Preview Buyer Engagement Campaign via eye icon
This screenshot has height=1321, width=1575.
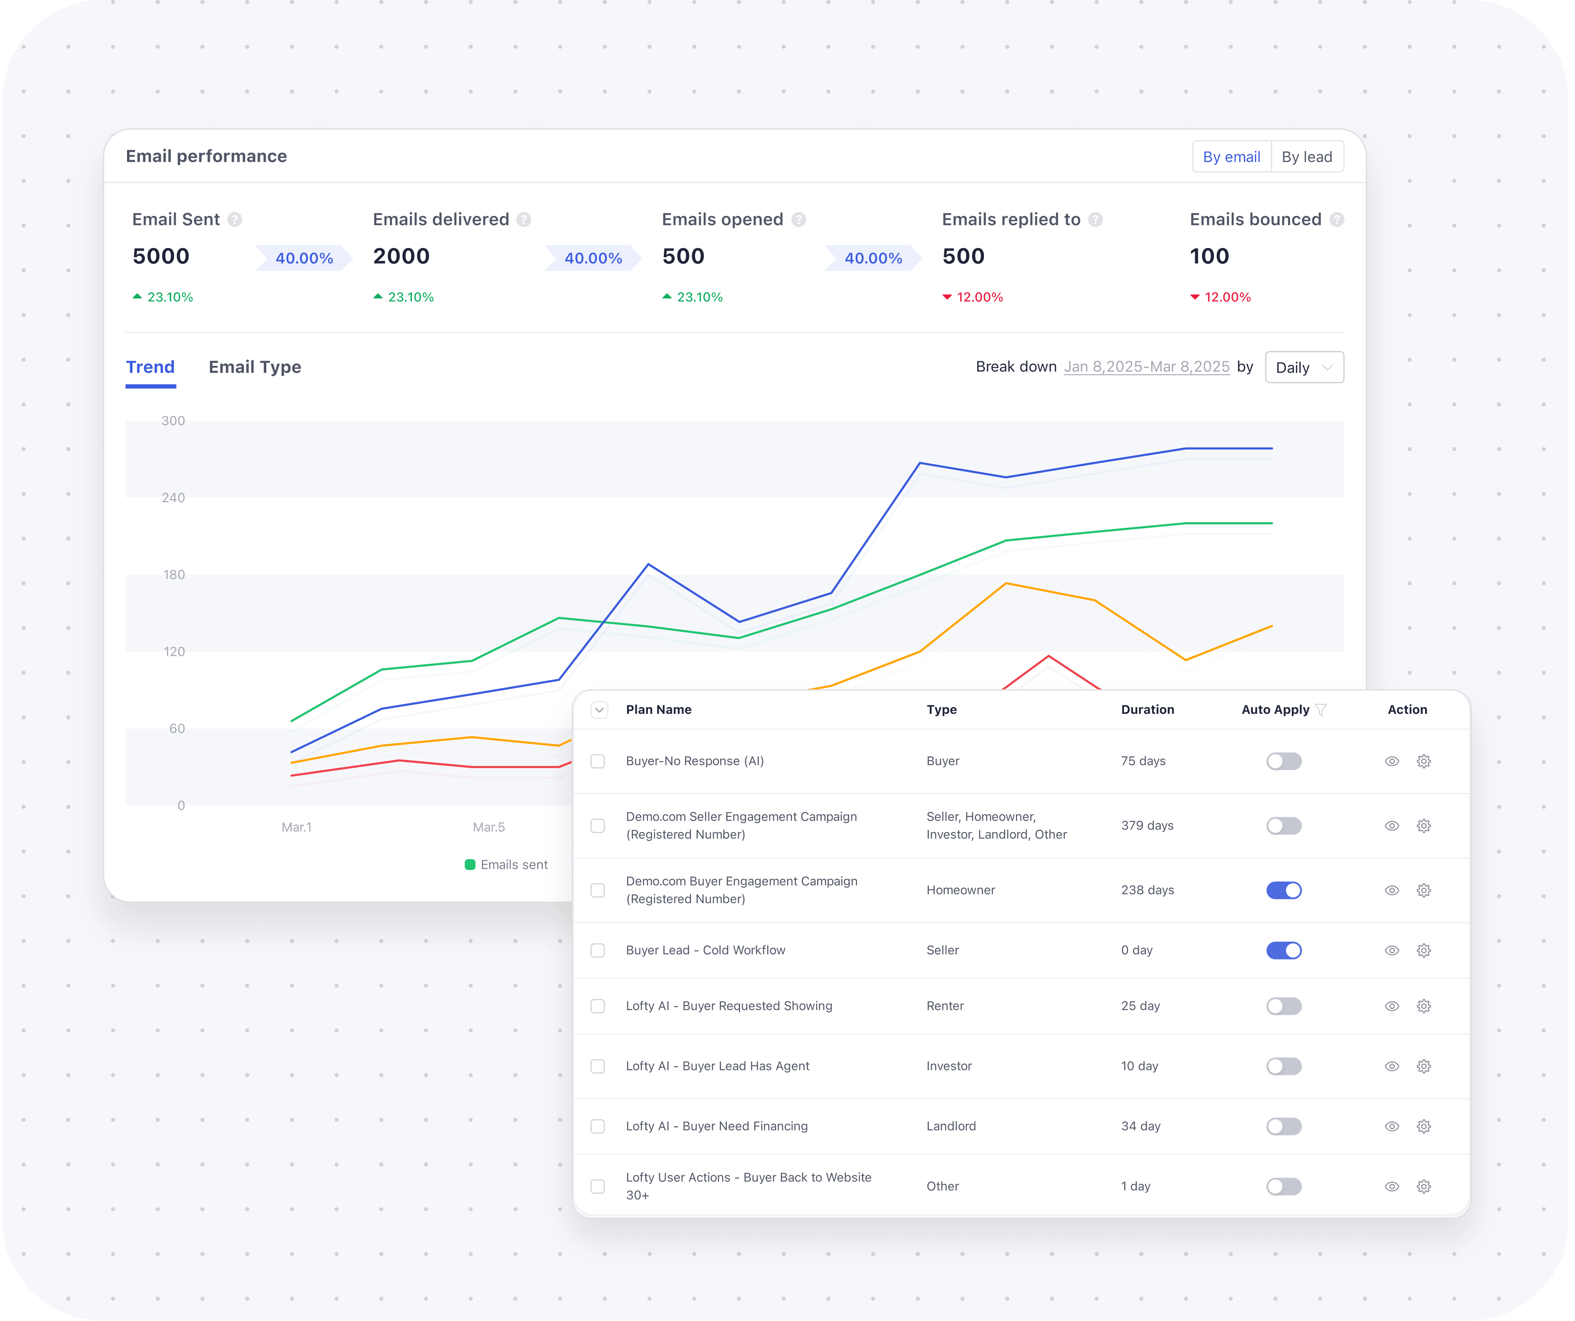click(x=1392, y=890)
